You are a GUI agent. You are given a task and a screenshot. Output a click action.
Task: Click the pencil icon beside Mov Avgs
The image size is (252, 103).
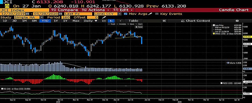[150, 14]
